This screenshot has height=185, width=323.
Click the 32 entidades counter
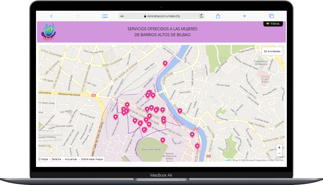point(272,51)
